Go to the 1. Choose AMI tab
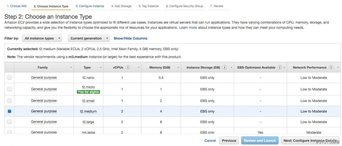Screen dimensions: 342x146 coord(17,6)
